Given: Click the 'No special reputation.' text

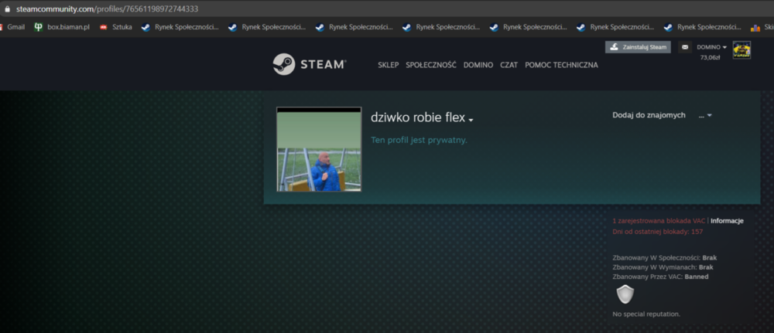Looking at the screenshot, I should coord(646,314).
